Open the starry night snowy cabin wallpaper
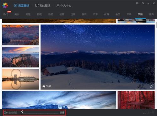Screen dimensions: 157x116 click(x=98, y=57)
